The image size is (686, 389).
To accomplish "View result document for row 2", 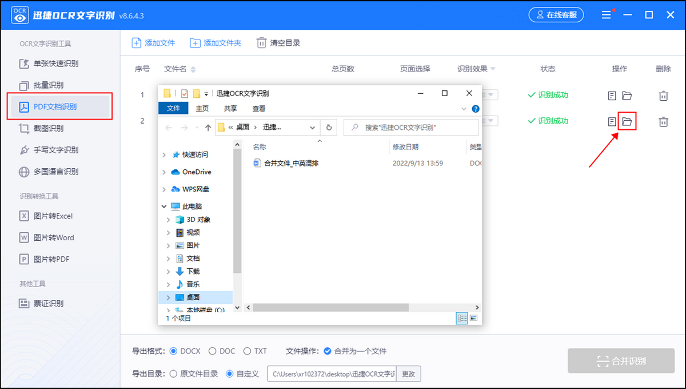I will 612,121.
